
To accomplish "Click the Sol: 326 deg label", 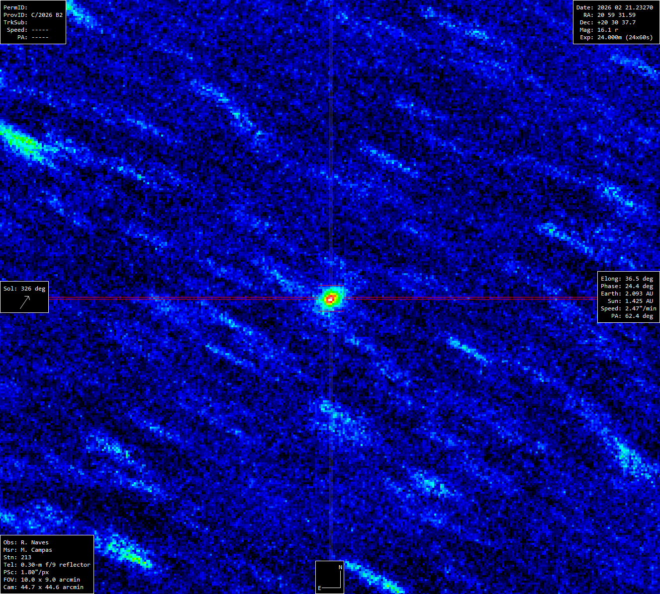I will point(24,289).
